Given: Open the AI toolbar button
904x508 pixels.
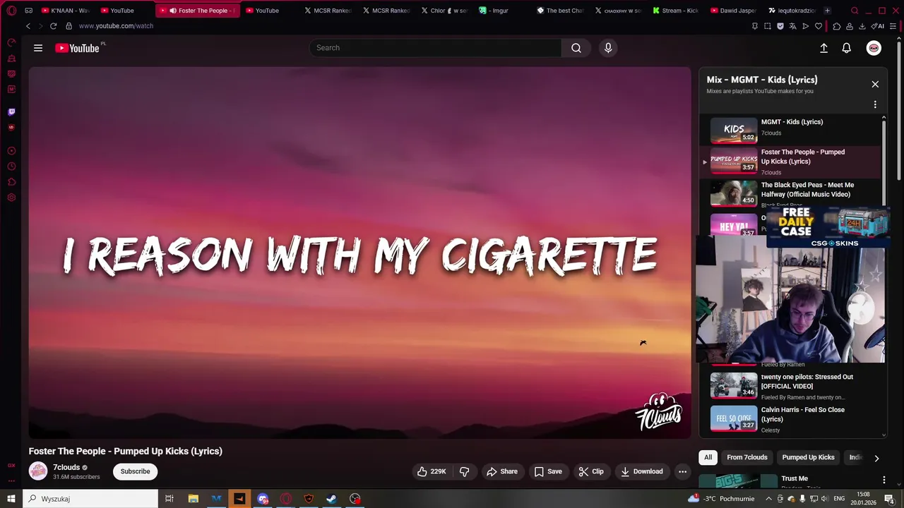Looking at the screenshot, I should click(x=878, y=26).
